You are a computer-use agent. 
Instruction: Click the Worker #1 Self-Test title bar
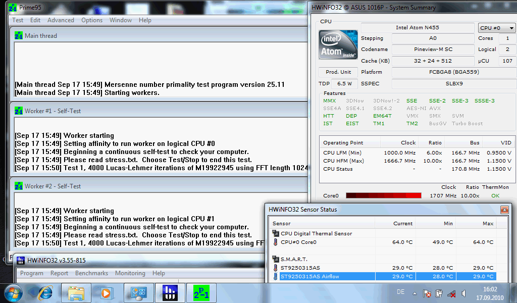tap(160, 111)
